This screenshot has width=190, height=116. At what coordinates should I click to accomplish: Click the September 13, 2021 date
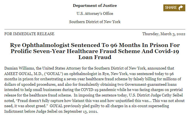coord(81,111)
